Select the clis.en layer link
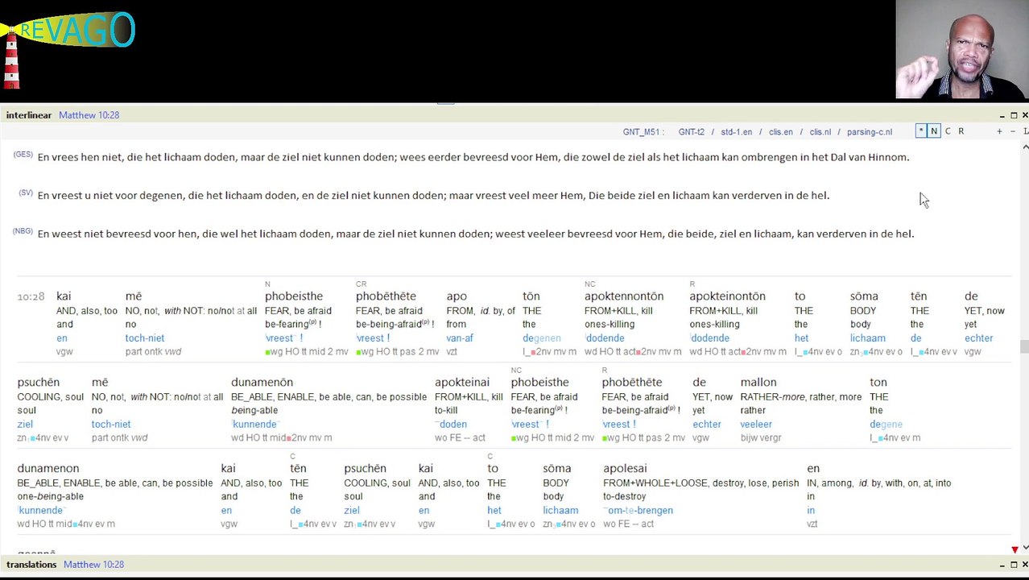Screen dimensions: 1029x580 point(780,132)
